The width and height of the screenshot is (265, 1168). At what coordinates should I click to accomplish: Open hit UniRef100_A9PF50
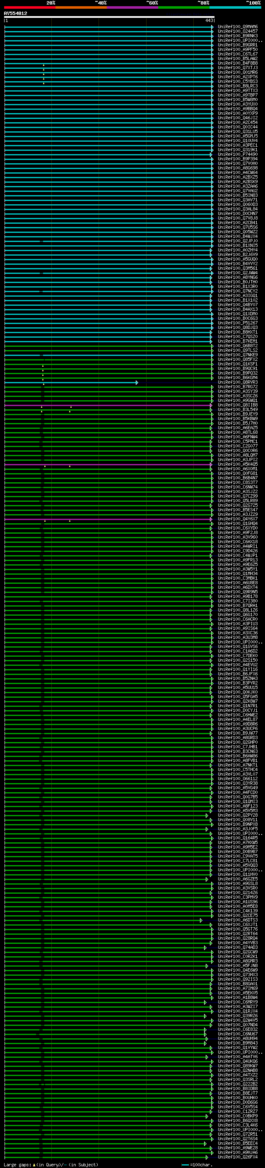point(237,49)
